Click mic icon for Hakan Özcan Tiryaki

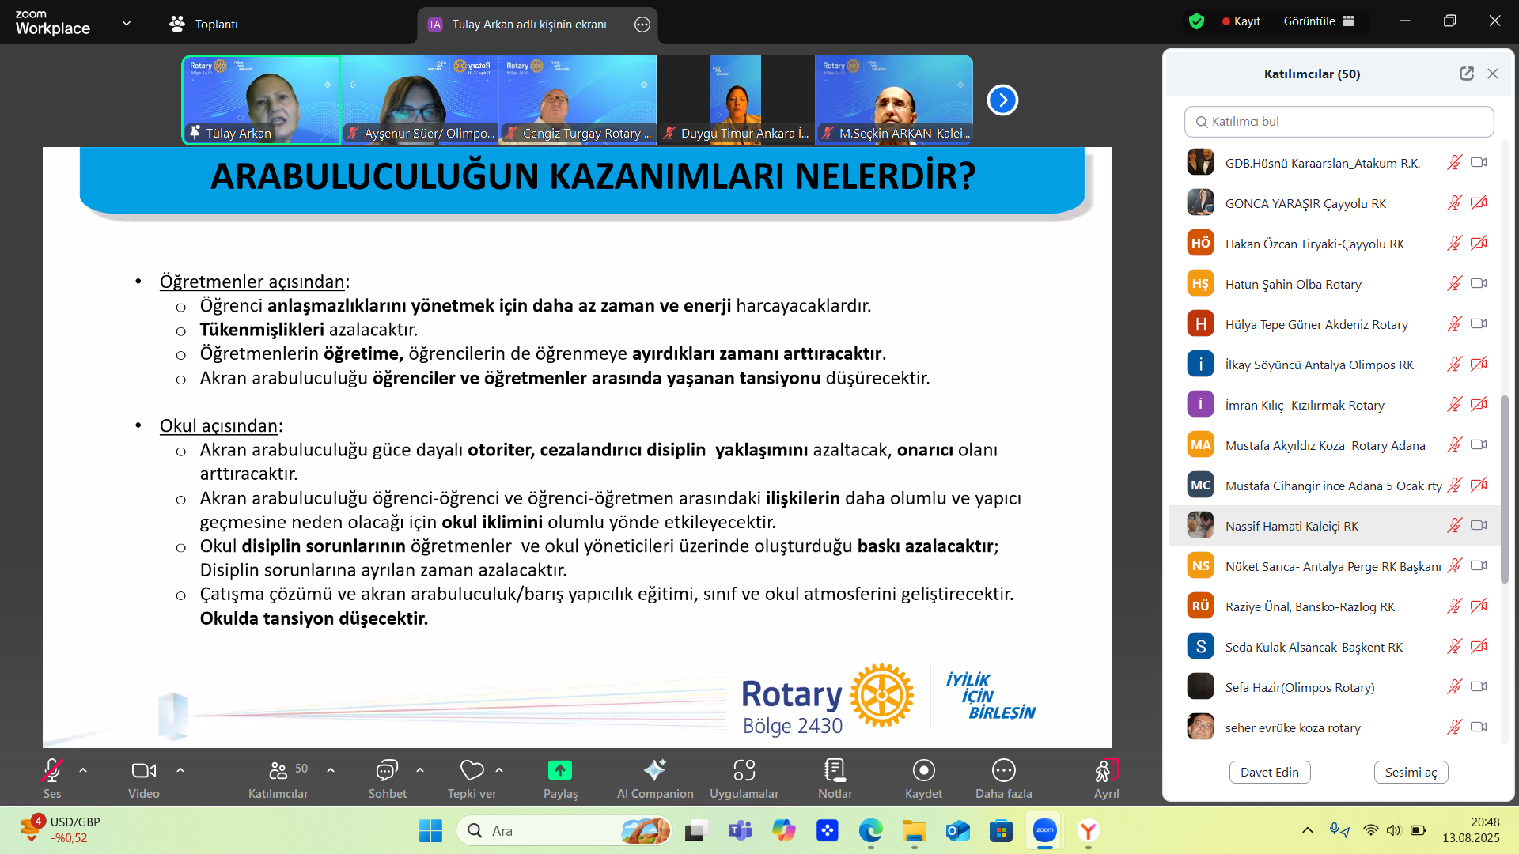pyautogui.click(x=1454, y=244)
